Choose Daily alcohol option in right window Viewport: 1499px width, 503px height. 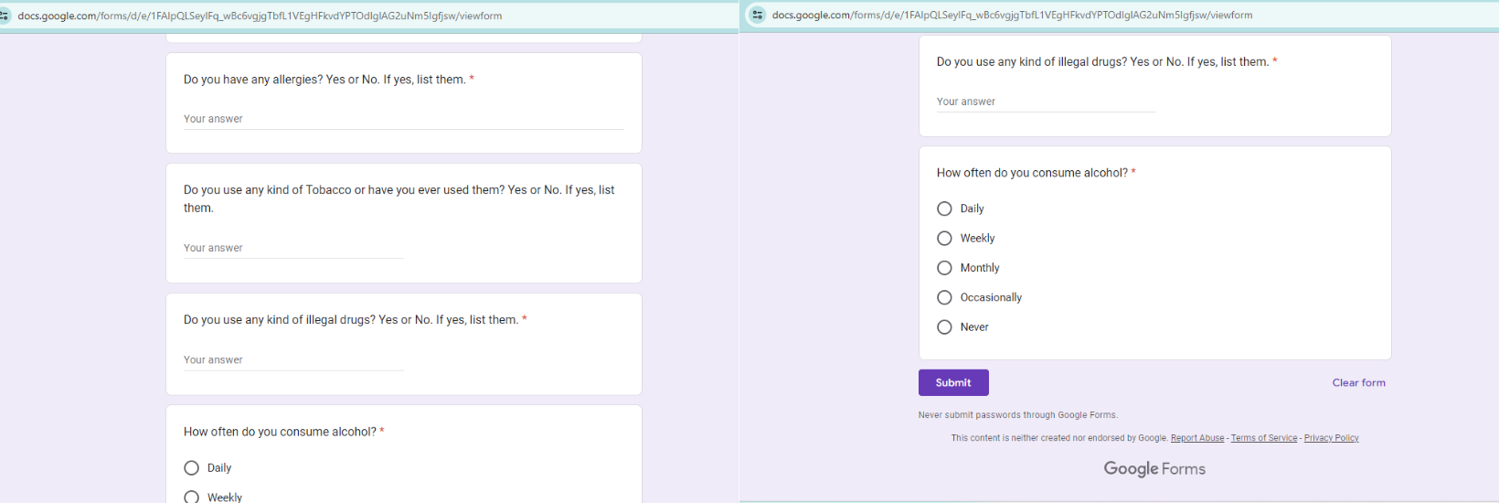click(x=944, y=209)
